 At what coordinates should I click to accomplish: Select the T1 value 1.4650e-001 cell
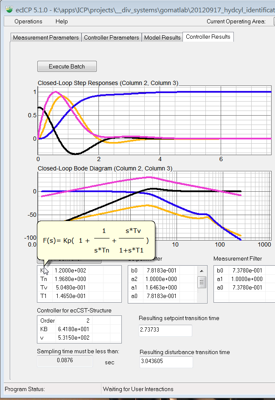tap(70, 296)
